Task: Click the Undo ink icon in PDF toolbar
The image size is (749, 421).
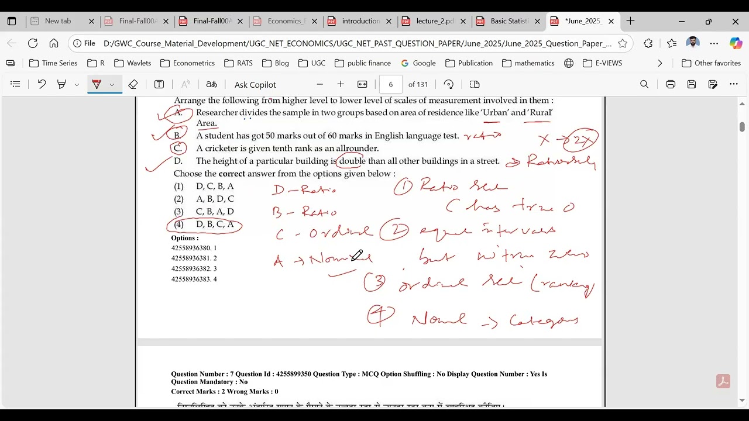Action: [x=42, y=84]
